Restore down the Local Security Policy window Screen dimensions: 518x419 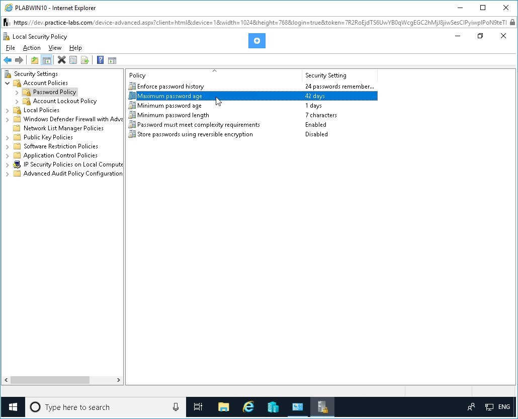coord(480,36)
